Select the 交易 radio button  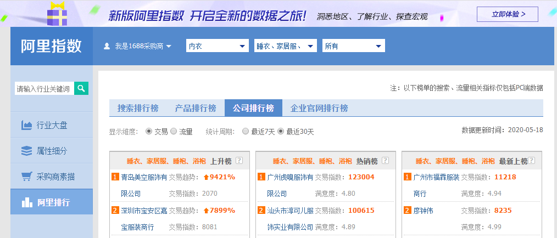149,132
